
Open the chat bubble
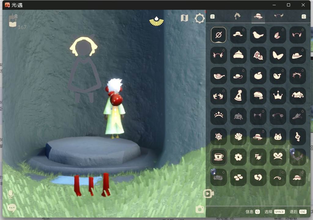click(12, 208)
